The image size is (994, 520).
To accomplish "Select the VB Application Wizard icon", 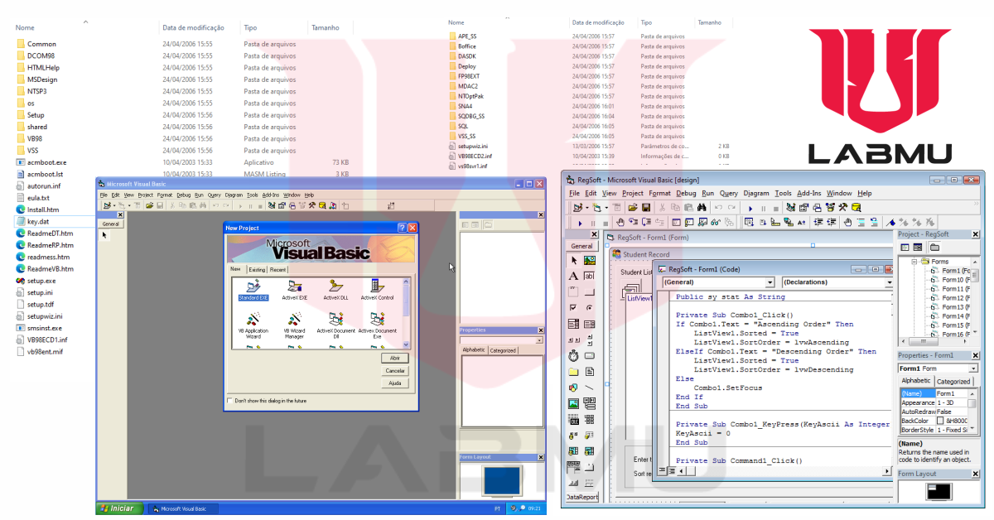I will tap(253, 325).
